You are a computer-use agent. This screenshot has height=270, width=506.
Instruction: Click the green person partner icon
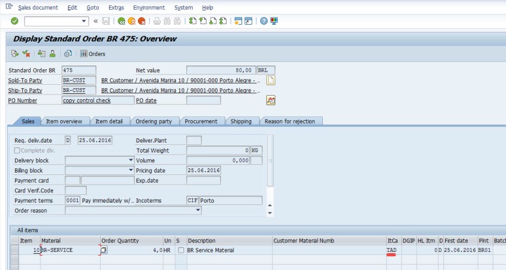coord(52,54)
